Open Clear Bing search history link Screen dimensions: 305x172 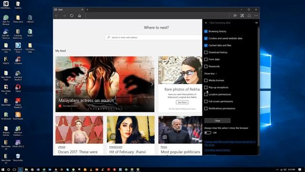[217, 150]
